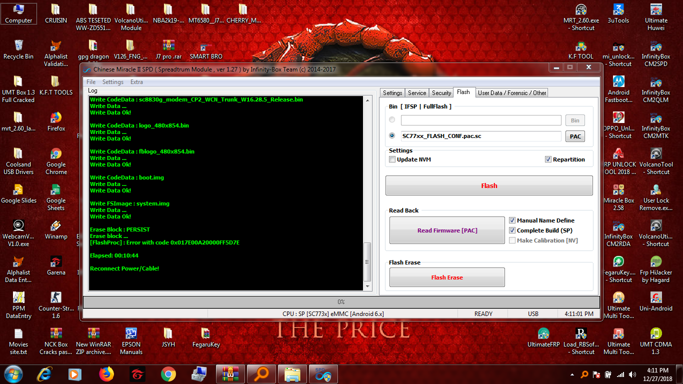
Task: Open the PPM DataEntry desktop icon
Action: (x=18, y=305)
